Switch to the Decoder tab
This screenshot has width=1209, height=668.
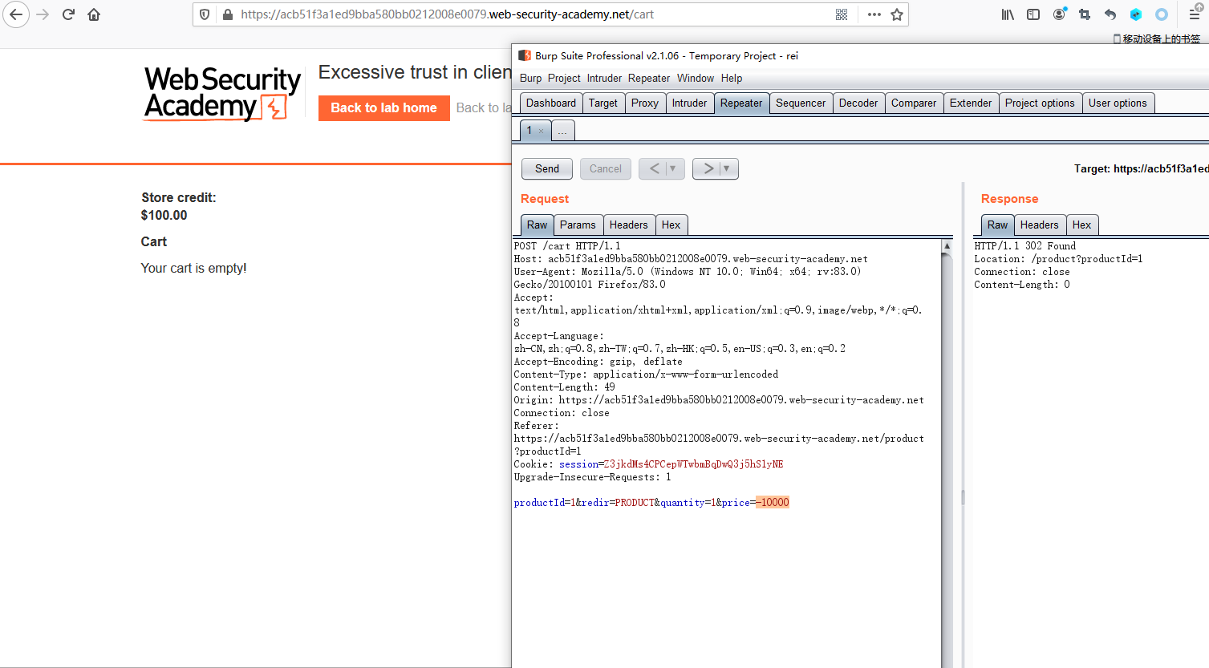(858, 103)
